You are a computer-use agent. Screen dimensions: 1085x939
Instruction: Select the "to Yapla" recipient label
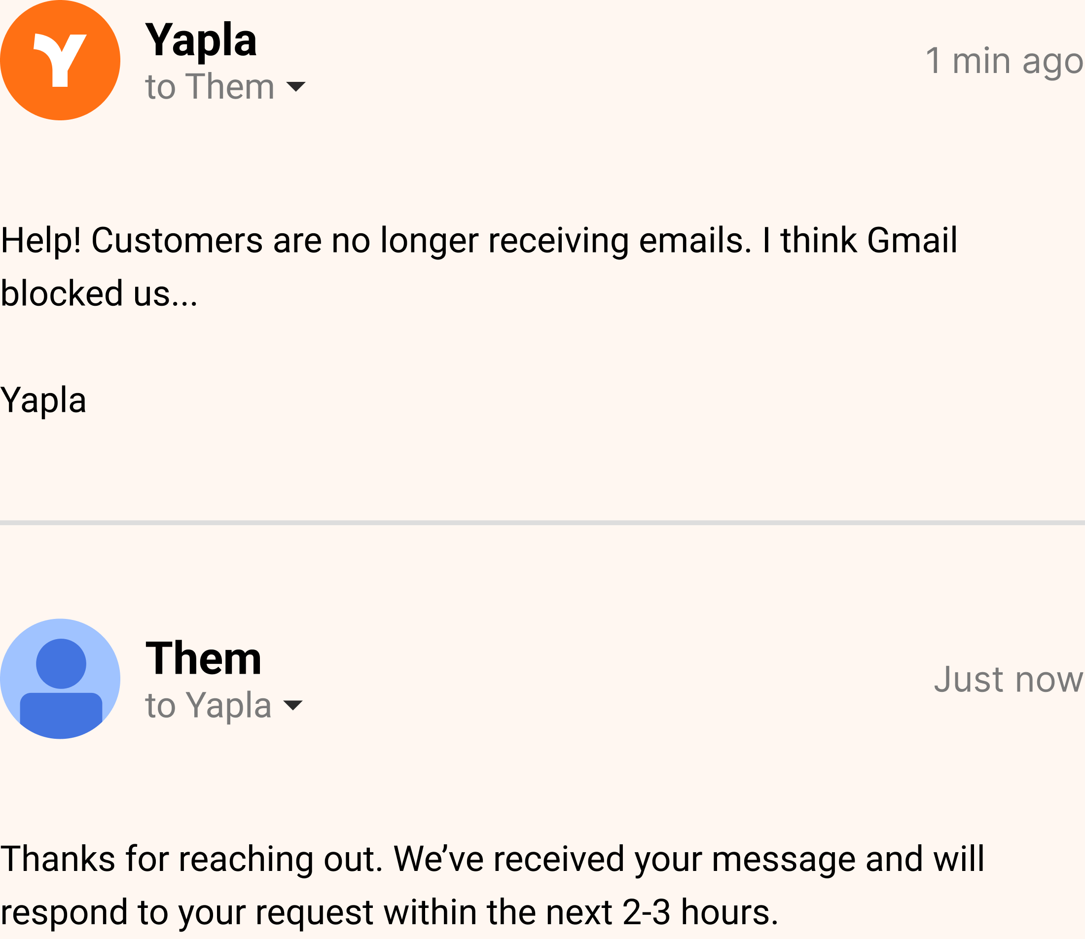tap(209, 705)
